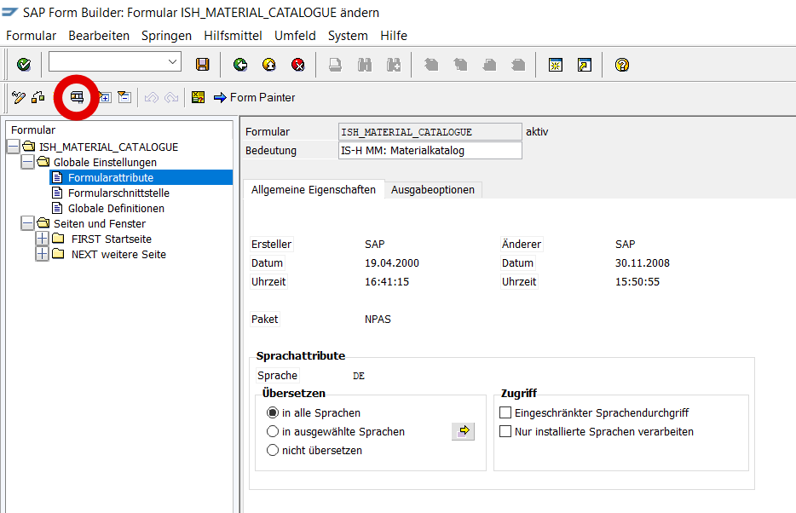Select 'in ausgewählte Sprachen' radio button
The height and width of the screenshot is (513, 796).
point(273,431)
